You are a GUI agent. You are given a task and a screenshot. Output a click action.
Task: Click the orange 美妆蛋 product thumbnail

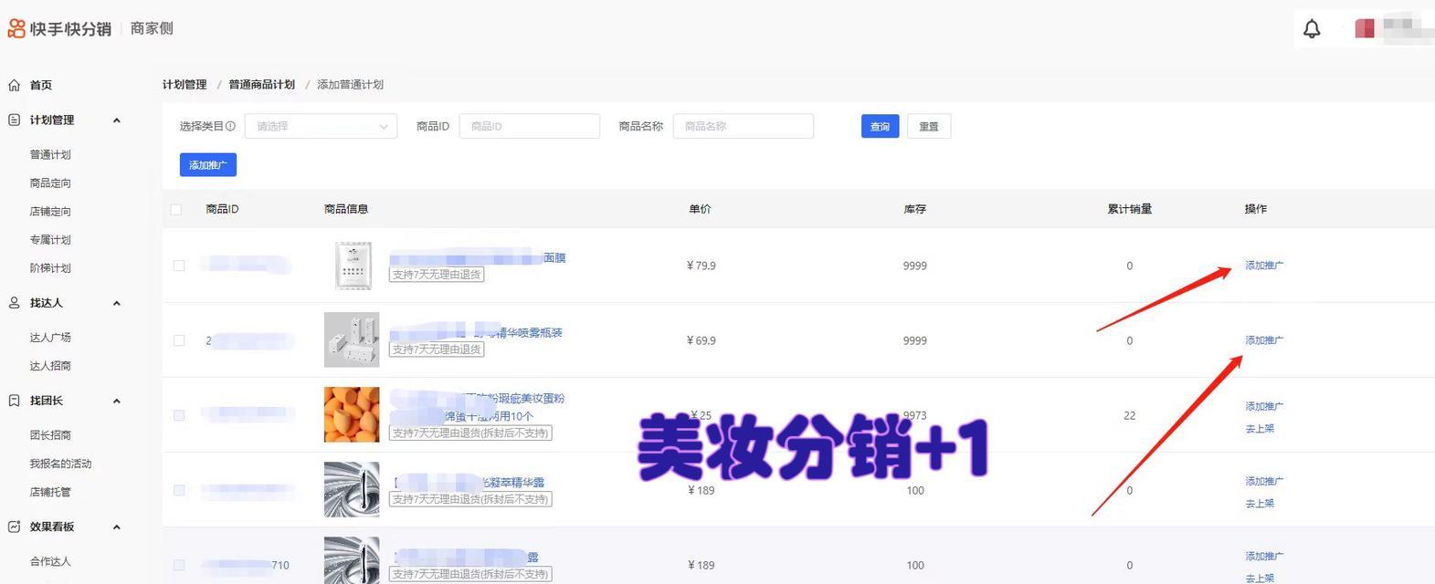[352, 415]
